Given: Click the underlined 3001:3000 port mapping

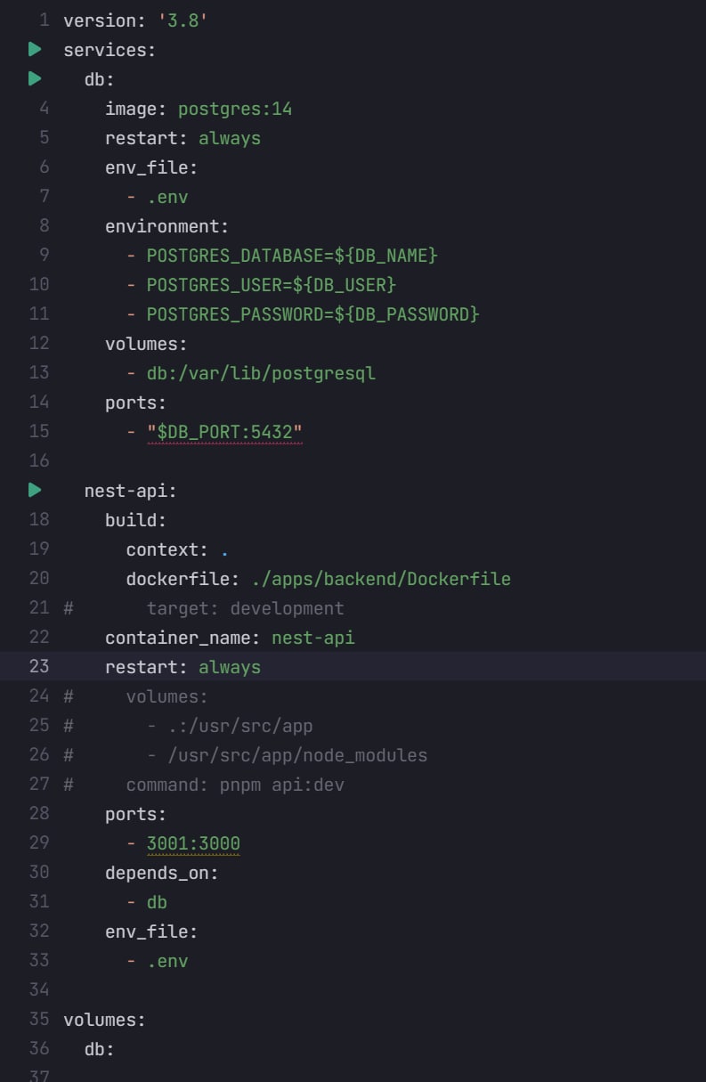Looking at the screenshot, I should [193, 843].
